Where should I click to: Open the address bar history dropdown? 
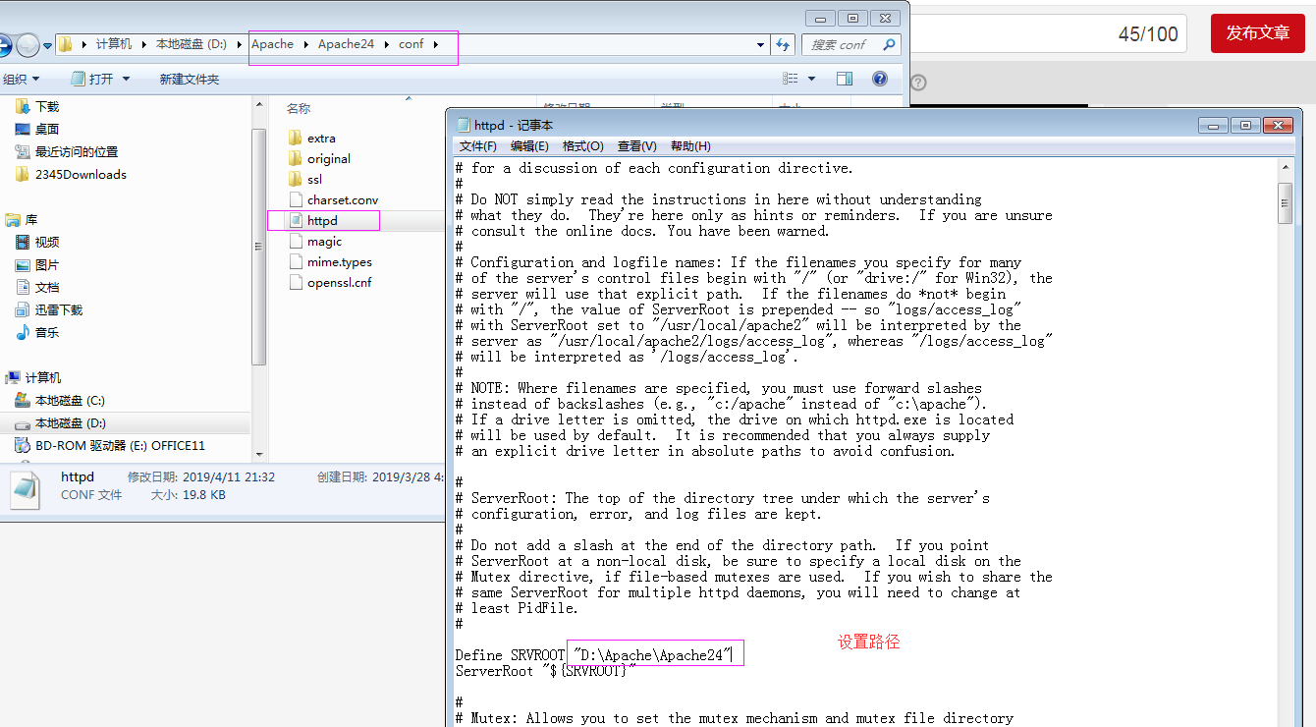click(761, 44)
